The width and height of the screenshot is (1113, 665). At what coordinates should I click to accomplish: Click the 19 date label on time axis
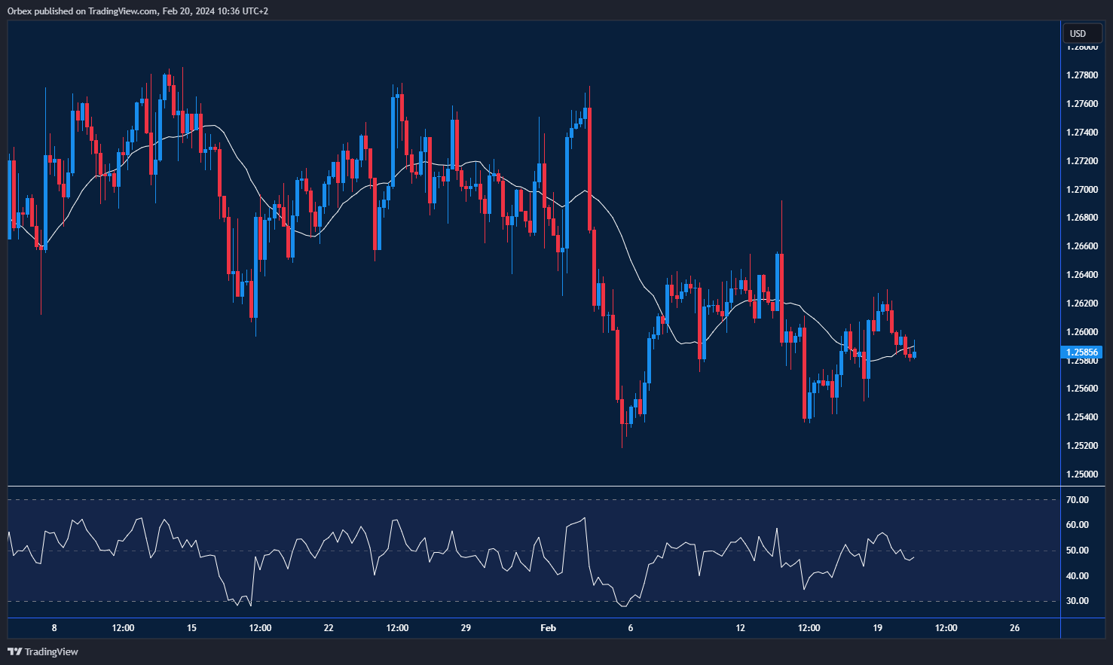(x=877, y=628)
